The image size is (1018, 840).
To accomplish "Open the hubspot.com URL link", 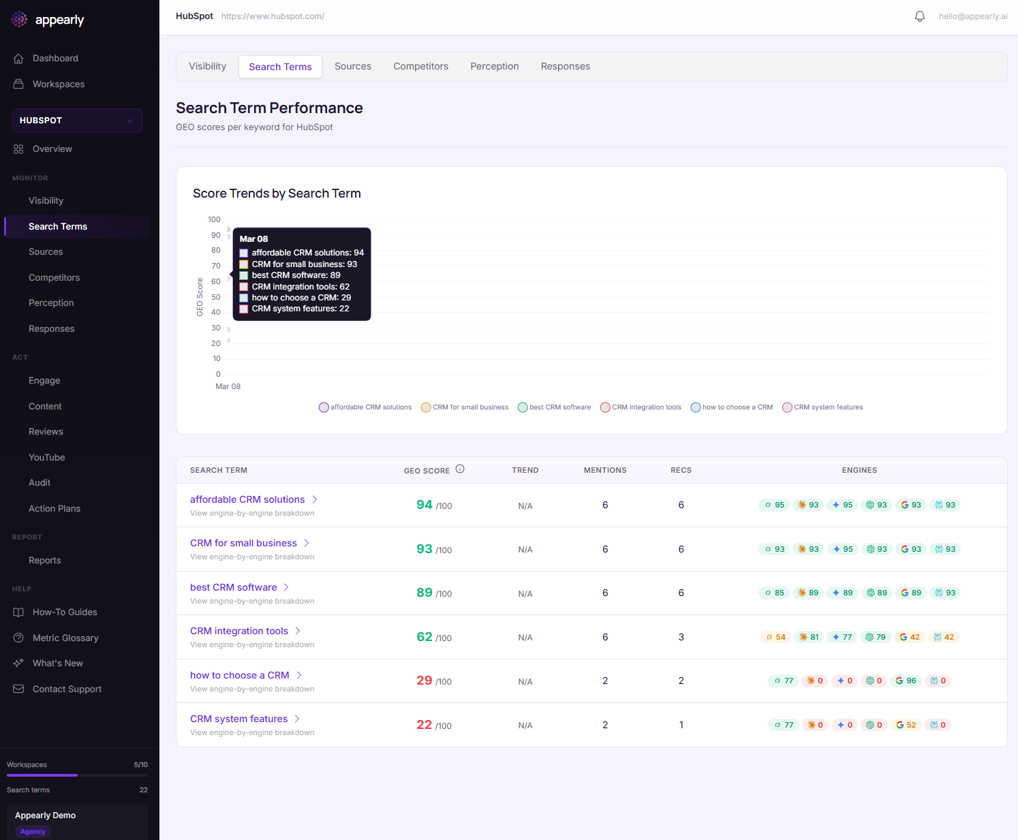I will 273,16.
